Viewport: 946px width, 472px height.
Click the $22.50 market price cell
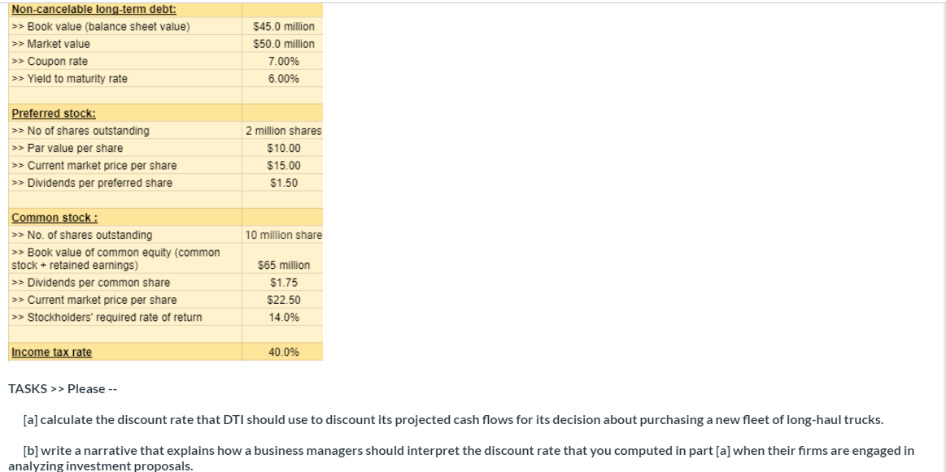[283, 300]
